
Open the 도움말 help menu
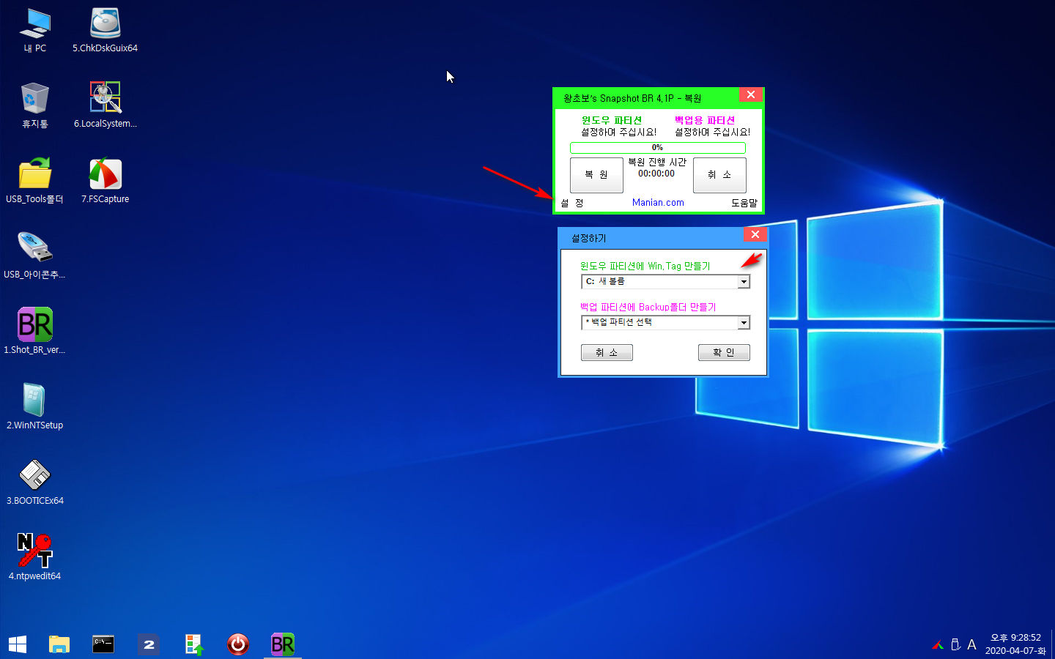[744, 203]
